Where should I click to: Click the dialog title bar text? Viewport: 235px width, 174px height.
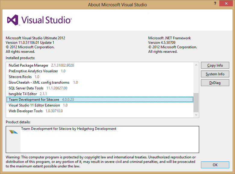(x=117, y=5)
